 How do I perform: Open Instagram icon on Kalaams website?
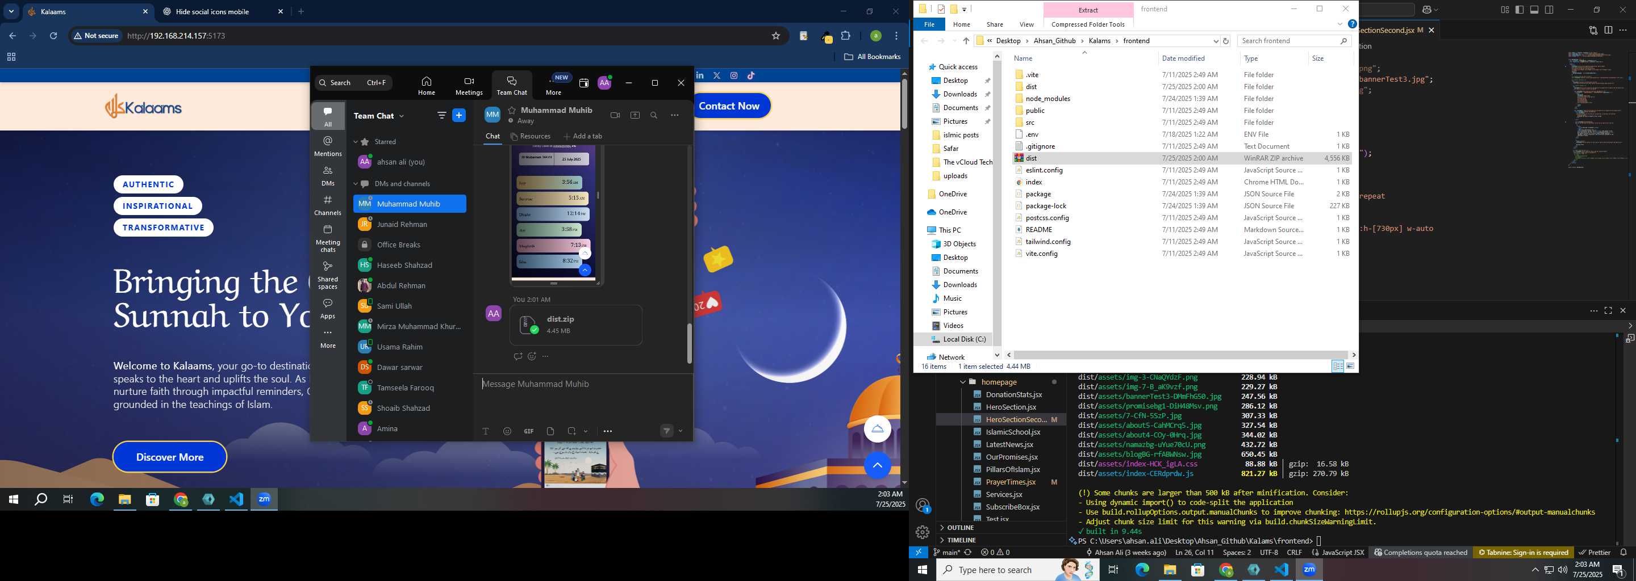(734, 75)
